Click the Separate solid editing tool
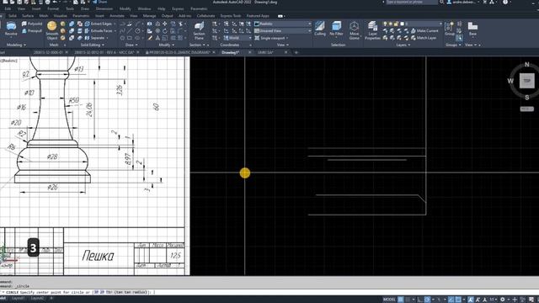The width and height of the screenshot is (539, 303). [x=94, y=38]
